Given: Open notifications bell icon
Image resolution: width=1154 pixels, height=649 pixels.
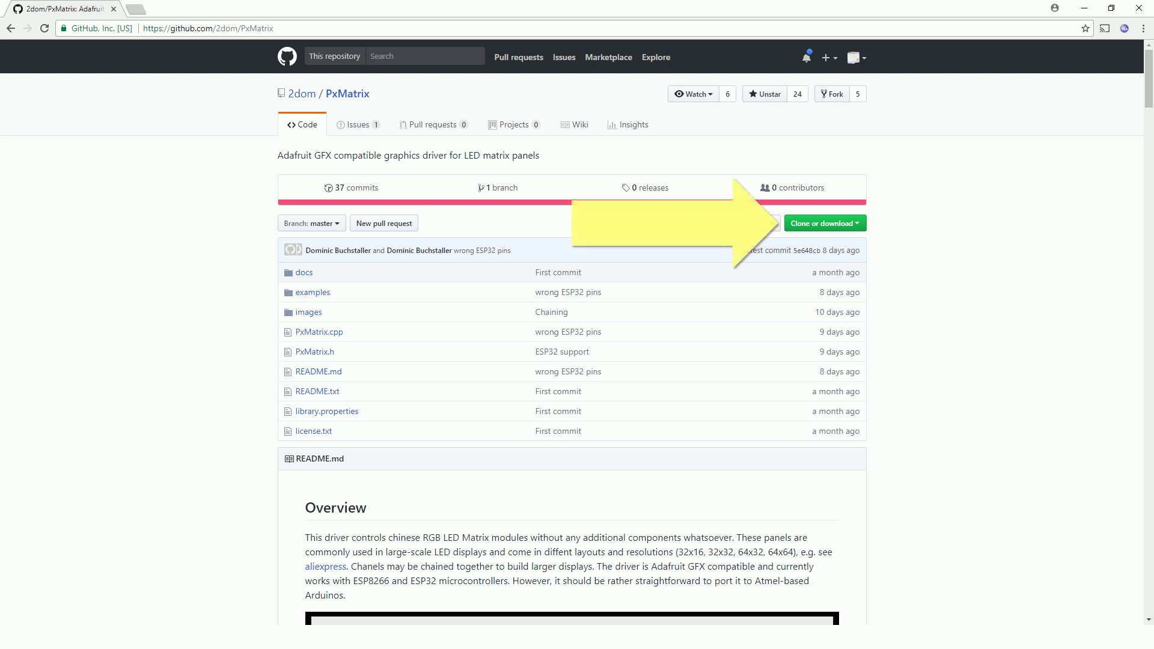Looking at the screenshot, I should coord(806,57).
